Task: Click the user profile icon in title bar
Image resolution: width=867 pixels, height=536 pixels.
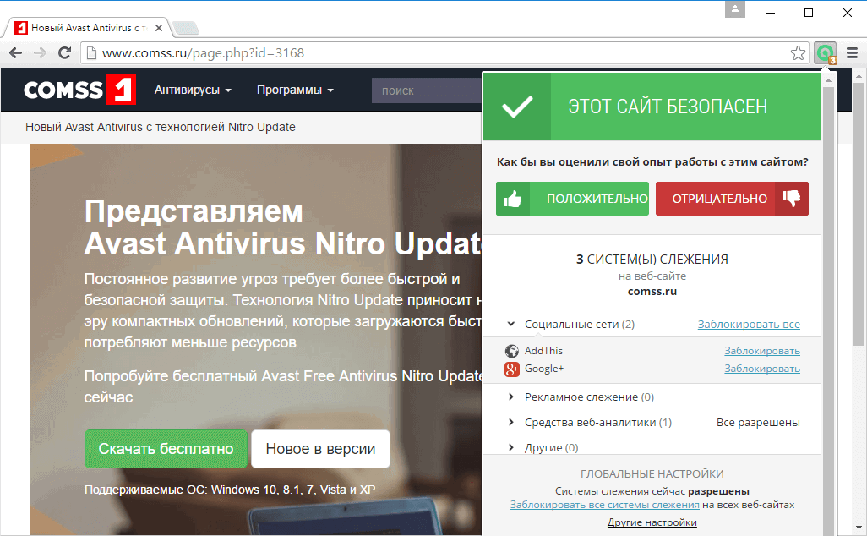Action: [734, 10]
